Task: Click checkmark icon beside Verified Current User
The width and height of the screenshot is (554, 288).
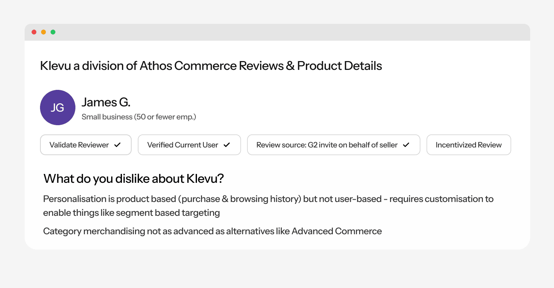Action: click(227, 145)
